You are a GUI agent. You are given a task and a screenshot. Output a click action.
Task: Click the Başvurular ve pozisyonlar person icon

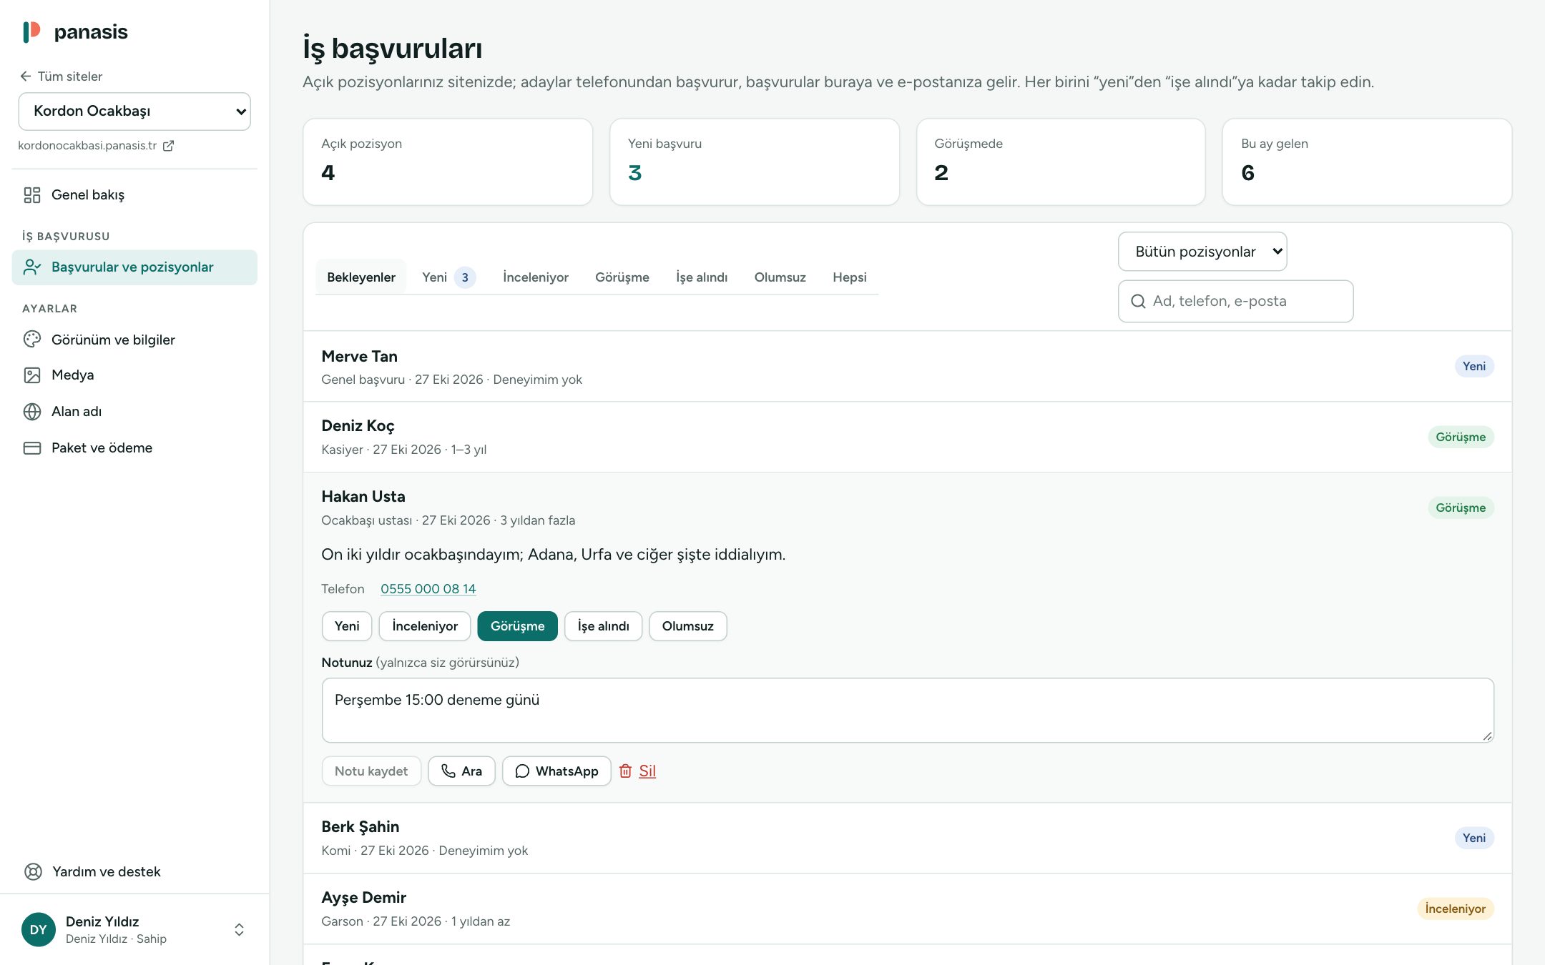tap(32, 267)
